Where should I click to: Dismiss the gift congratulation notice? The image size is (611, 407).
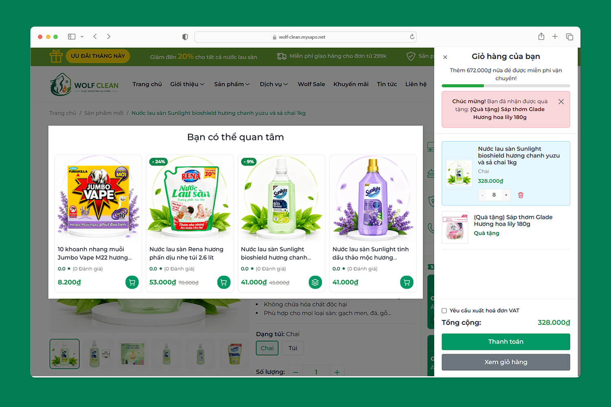click(561, 102)
